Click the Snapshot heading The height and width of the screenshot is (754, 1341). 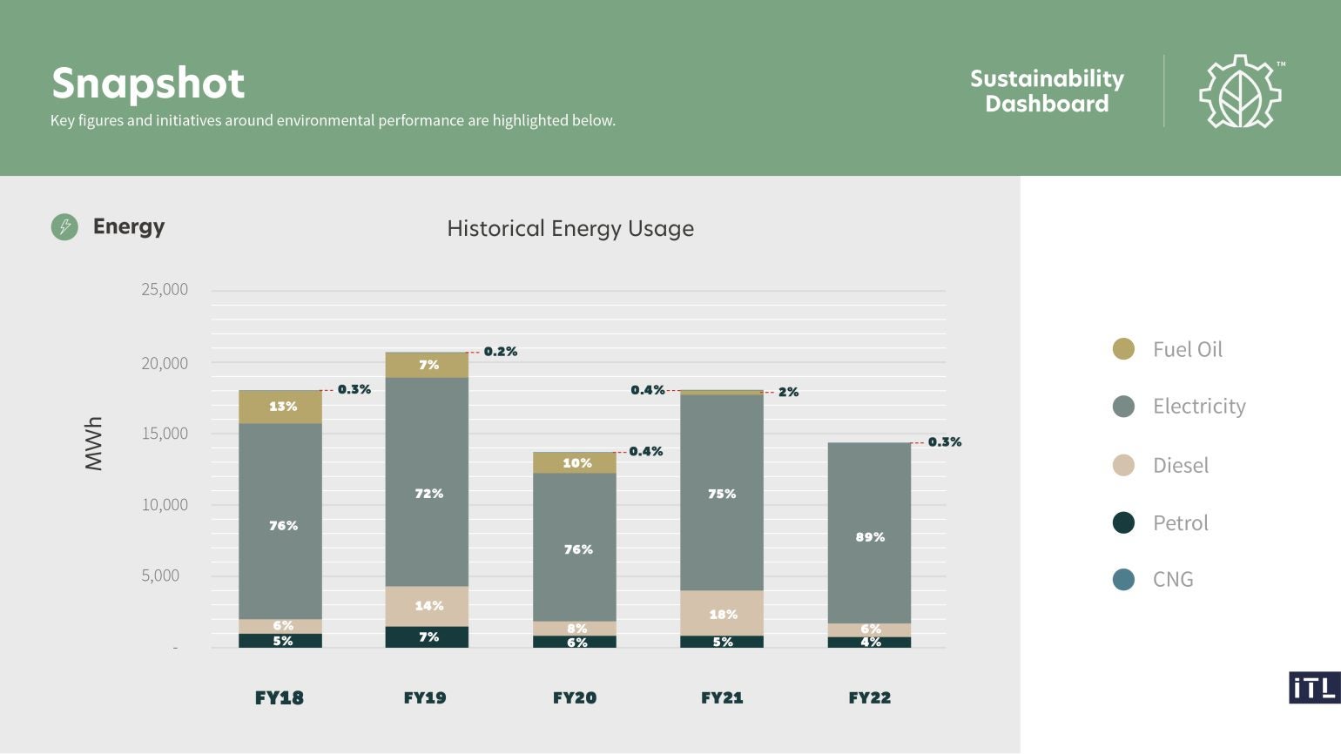(148, 84)
